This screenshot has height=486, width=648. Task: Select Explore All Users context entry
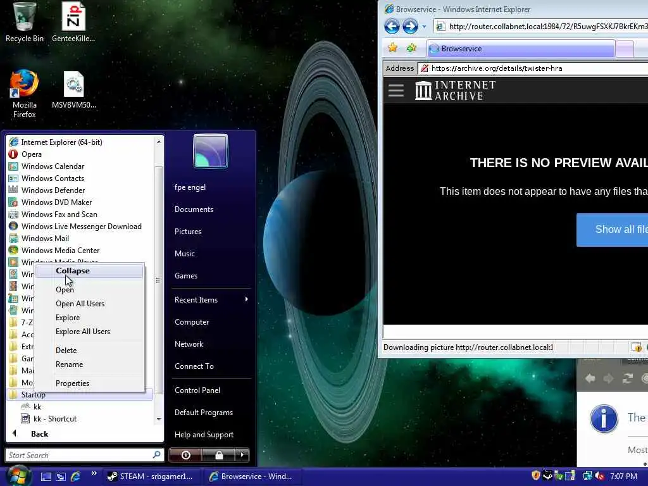point(89,332)
